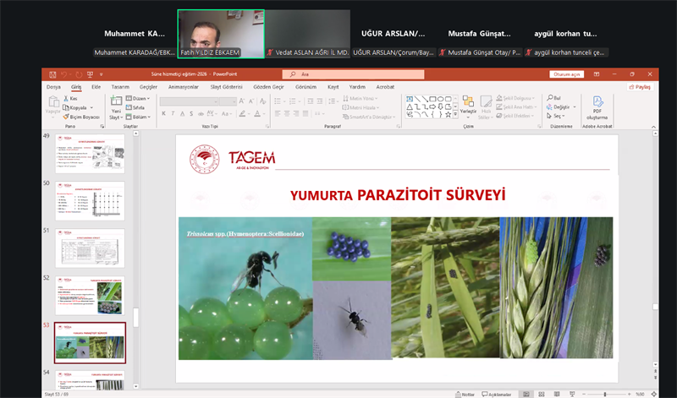This screenshot has width=677, height=398.
Task: Toggle normal view button in status bar
Action: 526,394
